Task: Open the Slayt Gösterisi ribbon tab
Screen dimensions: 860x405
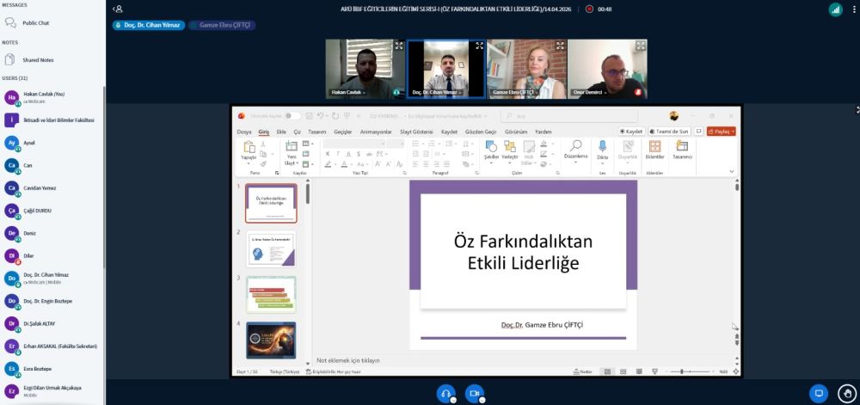Action: tap(416, 132)
